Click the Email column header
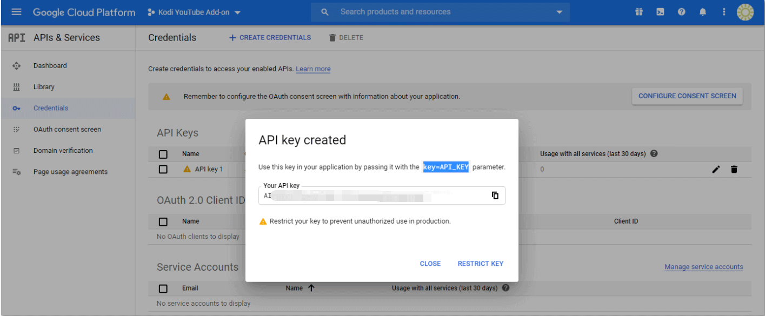The image size is (765, 316). 190,288
